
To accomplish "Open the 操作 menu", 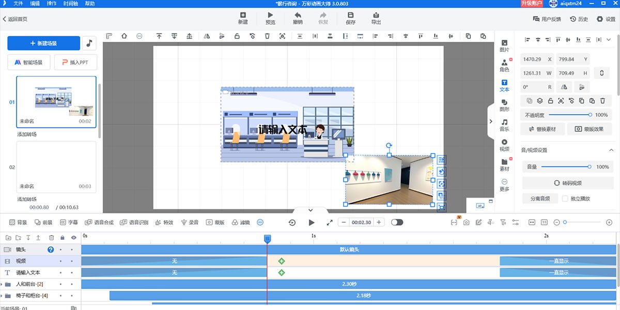I will click(x=52, y=4).
